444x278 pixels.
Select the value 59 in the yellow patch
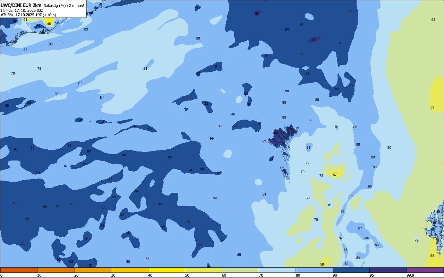[432, 107]
